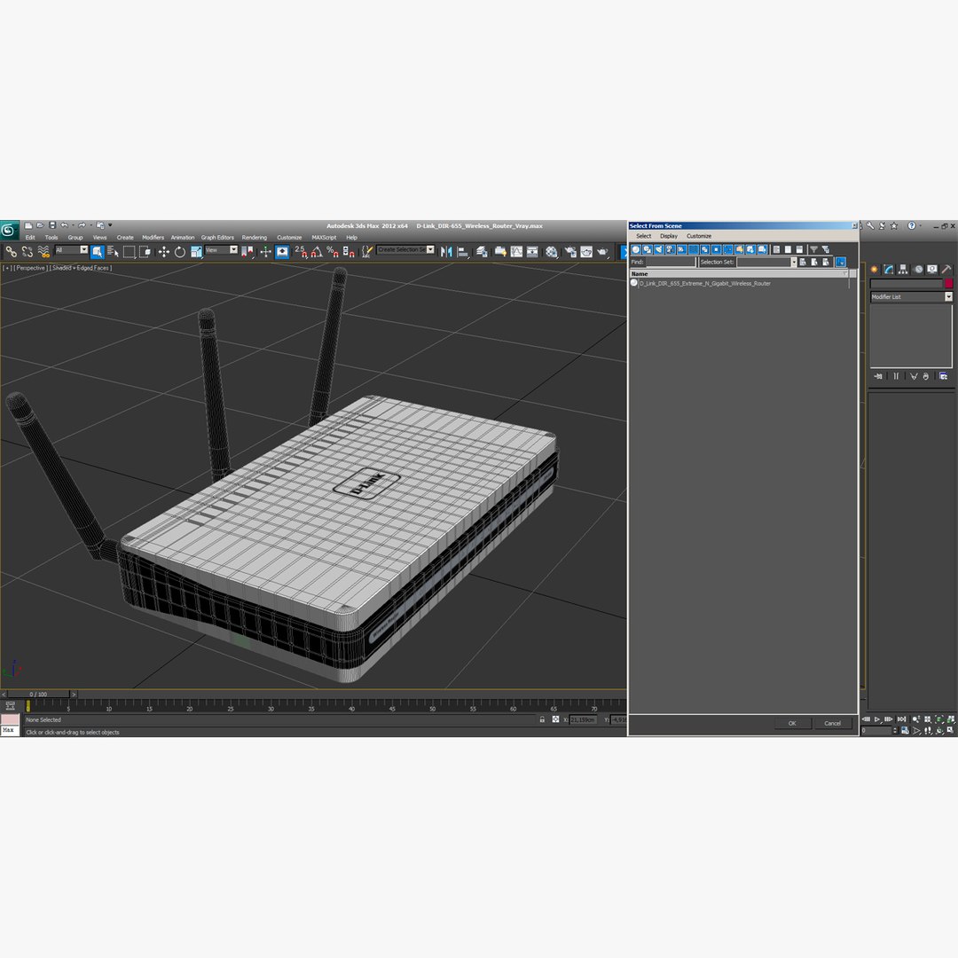Toggle Window/Crossing selection mode
Image resolution: width=958 pixels, height=958 pixels.
coord(145,252)
